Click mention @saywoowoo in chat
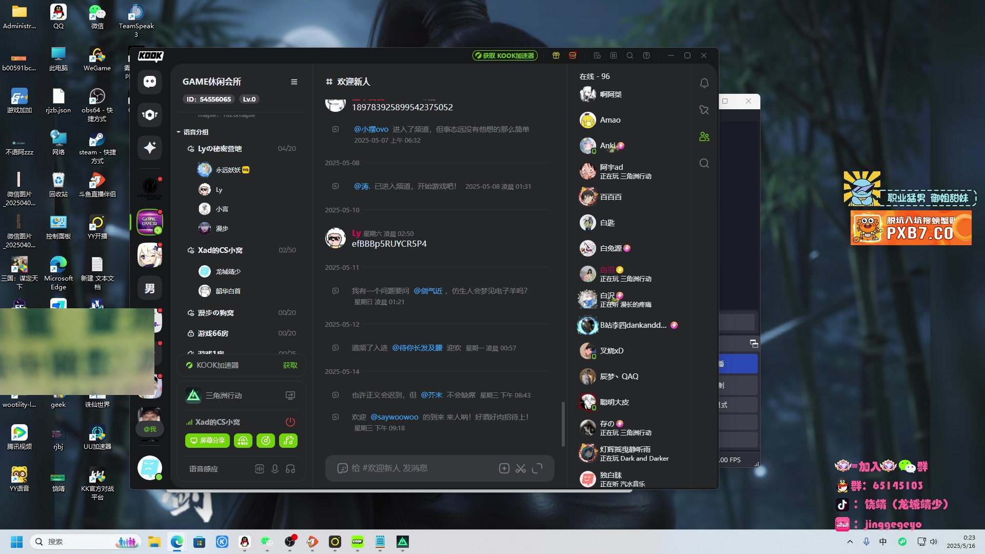The width and height of the screenshot is (985, 554). 395,417
